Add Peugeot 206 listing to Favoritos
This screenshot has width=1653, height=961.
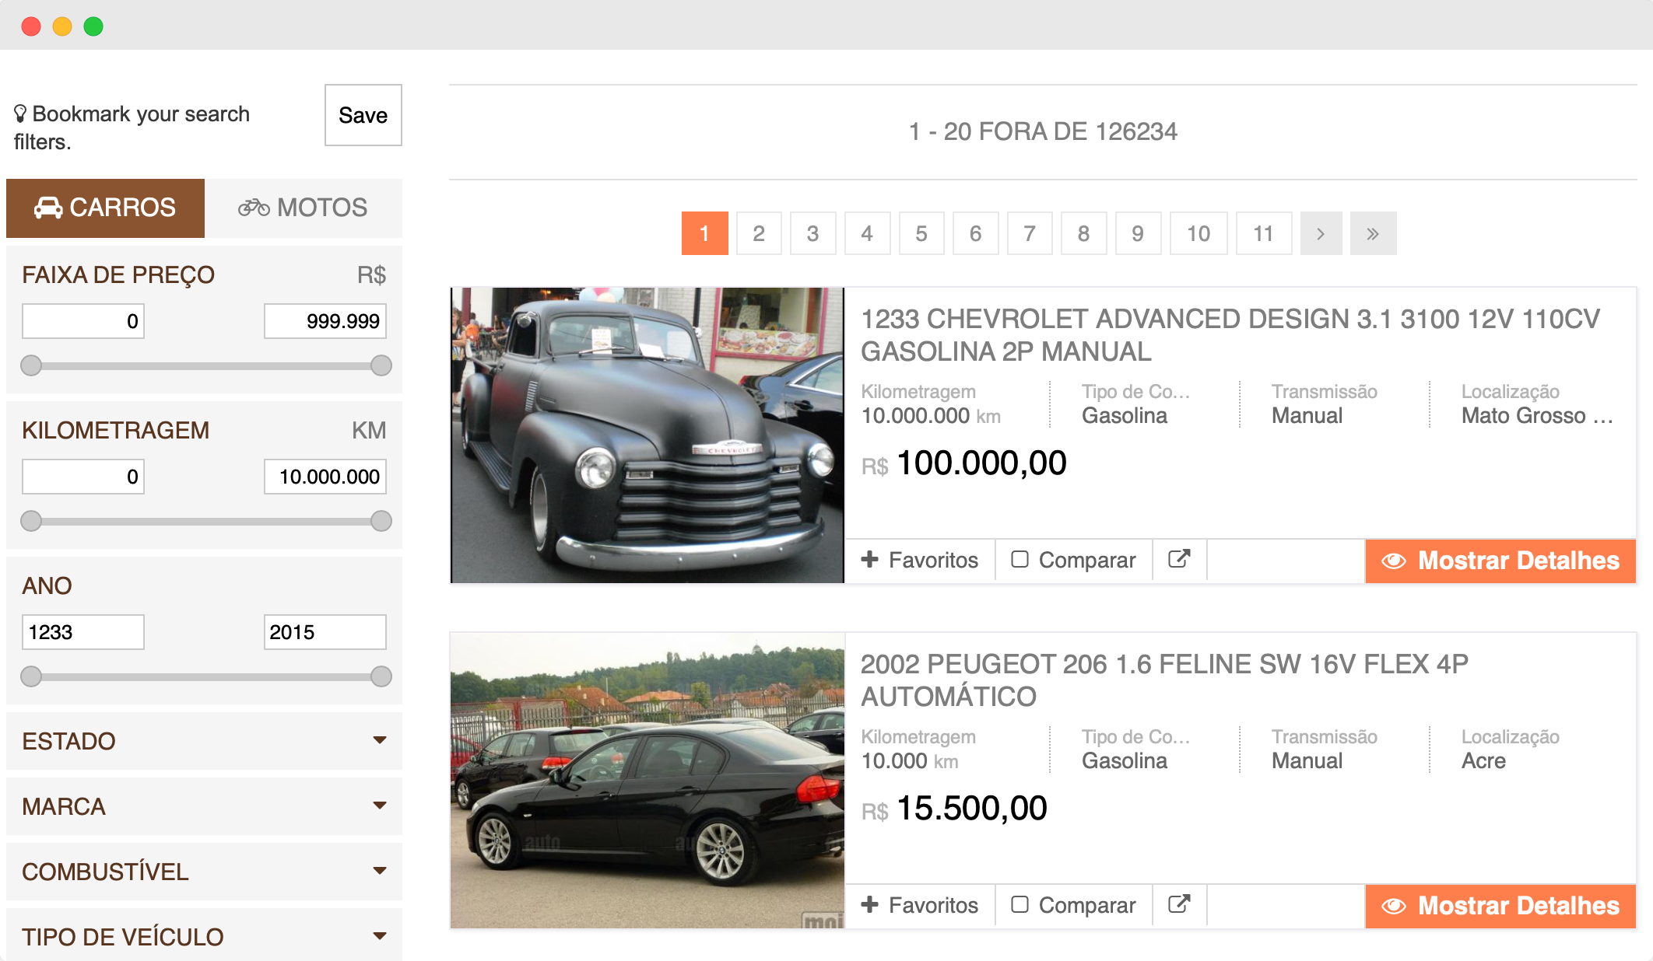pyautogui.click(x=920, y=905)
